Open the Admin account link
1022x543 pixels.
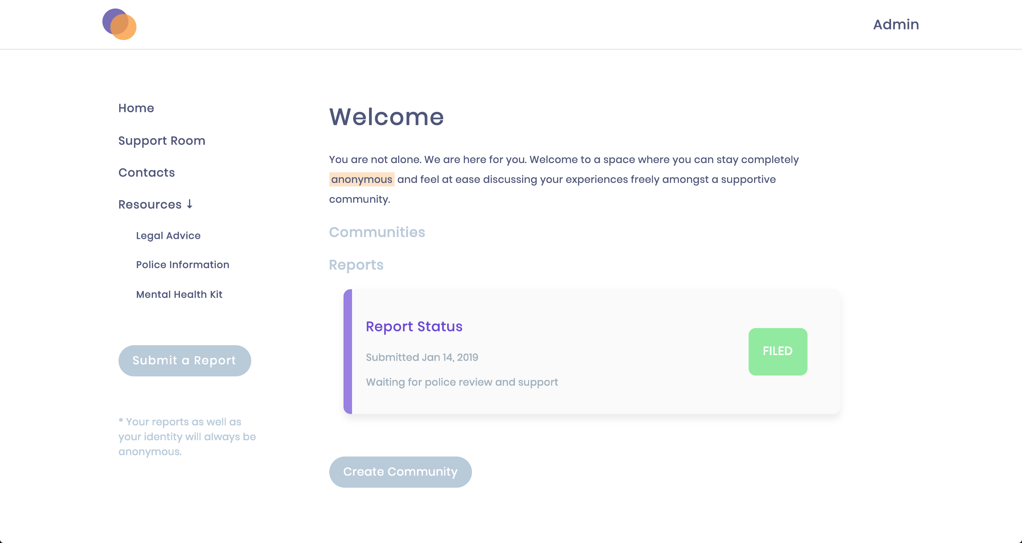pyautogui.click(x=895, y=24)
